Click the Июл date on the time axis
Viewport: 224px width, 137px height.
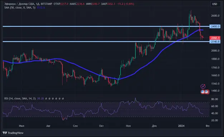21,126
